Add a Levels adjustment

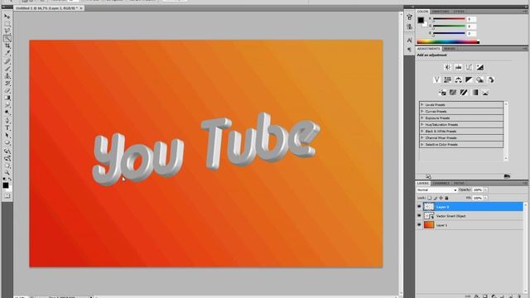458,67
